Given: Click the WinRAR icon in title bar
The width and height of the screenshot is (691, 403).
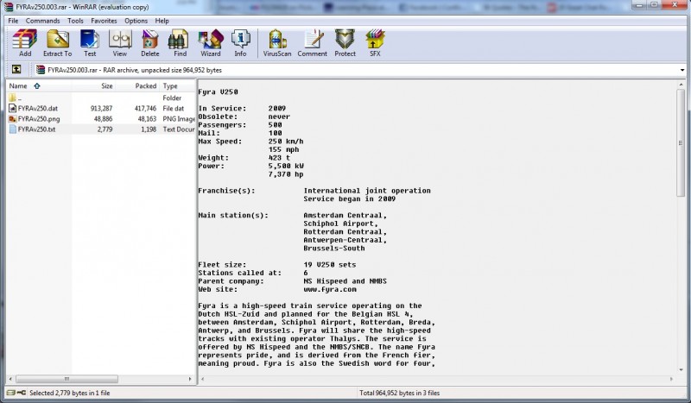Looking at the screenshot, I should (9, 7).
